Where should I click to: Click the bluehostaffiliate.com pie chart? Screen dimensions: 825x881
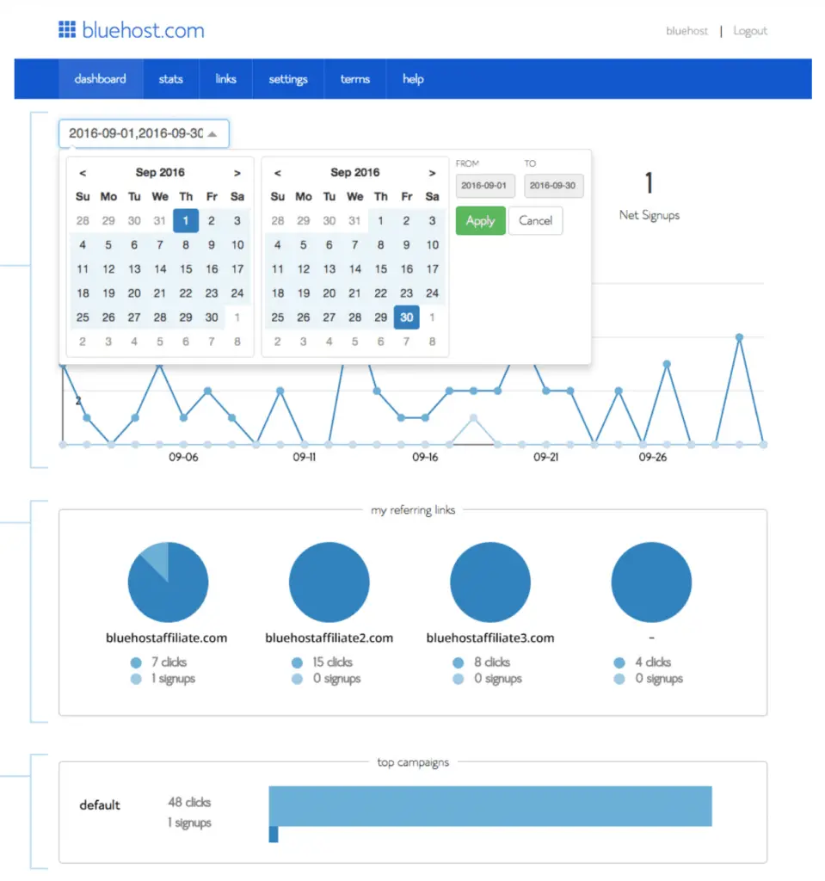point(168,582)
